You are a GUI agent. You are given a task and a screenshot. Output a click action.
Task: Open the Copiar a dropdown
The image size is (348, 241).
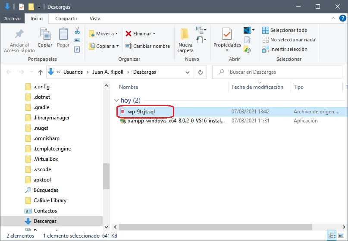pos(104,46)
